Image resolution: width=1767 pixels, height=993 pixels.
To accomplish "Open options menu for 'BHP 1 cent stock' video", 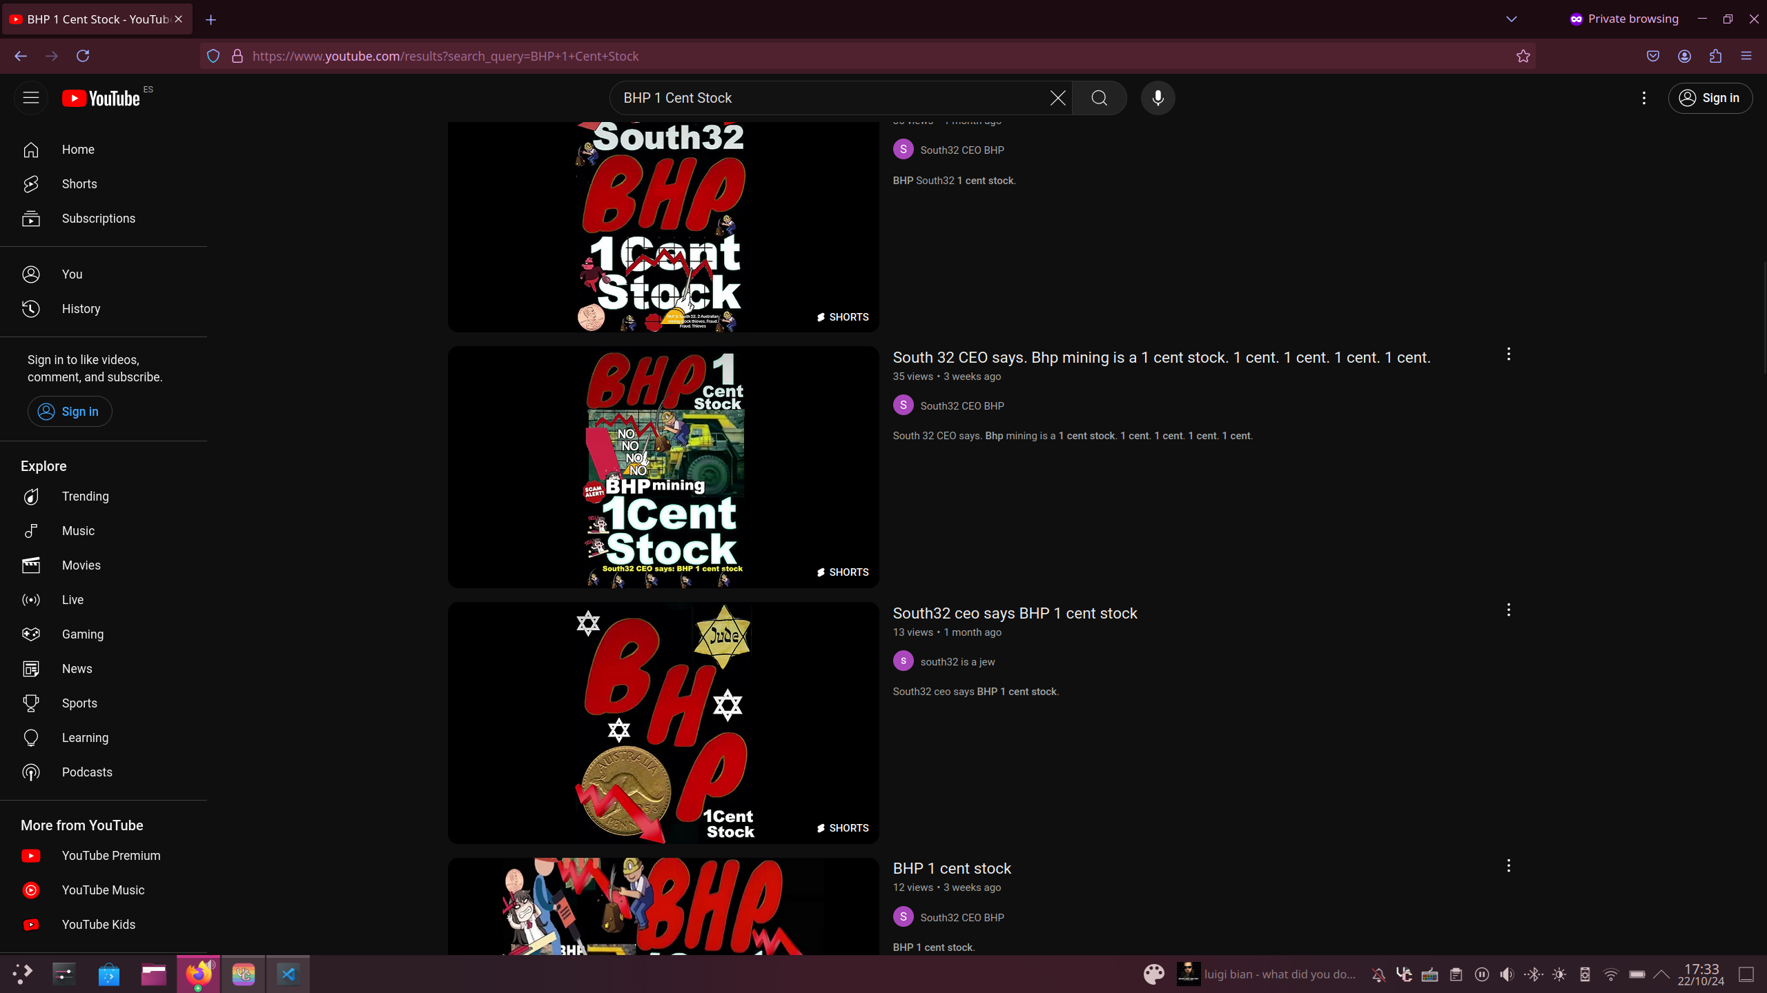I will point(1509,866).
